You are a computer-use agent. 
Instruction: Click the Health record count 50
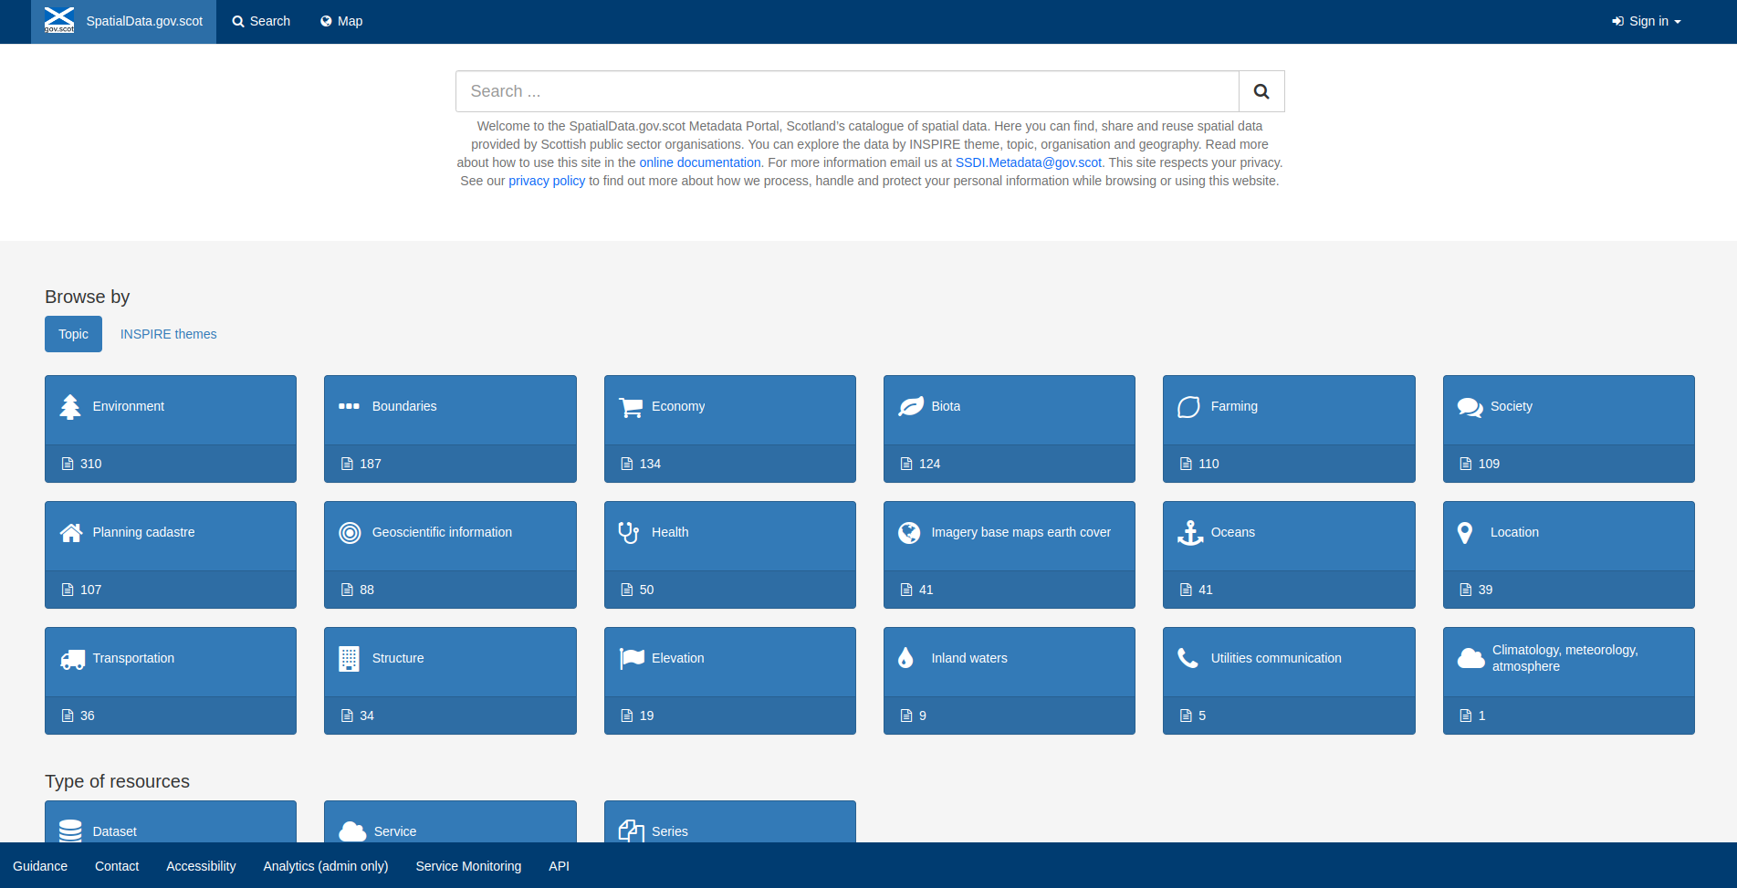(646, 590)
